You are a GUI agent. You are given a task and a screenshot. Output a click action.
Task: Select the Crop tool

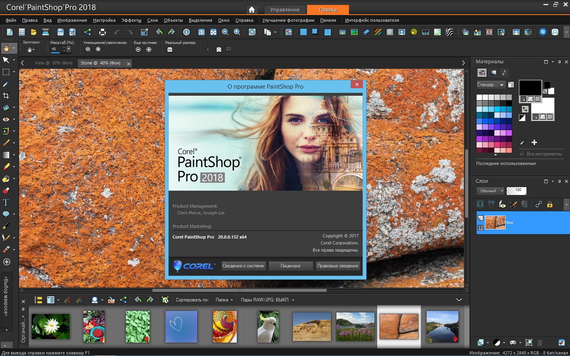(6, 96)
